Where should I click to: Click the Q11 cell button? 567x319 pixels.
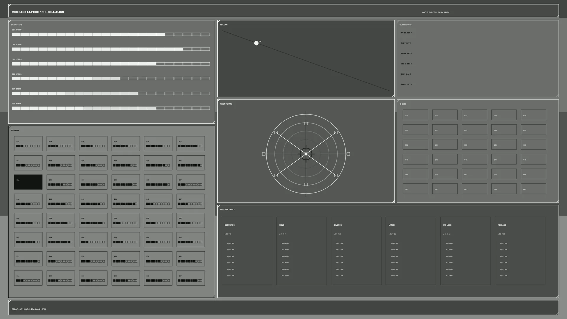point(415,115)
